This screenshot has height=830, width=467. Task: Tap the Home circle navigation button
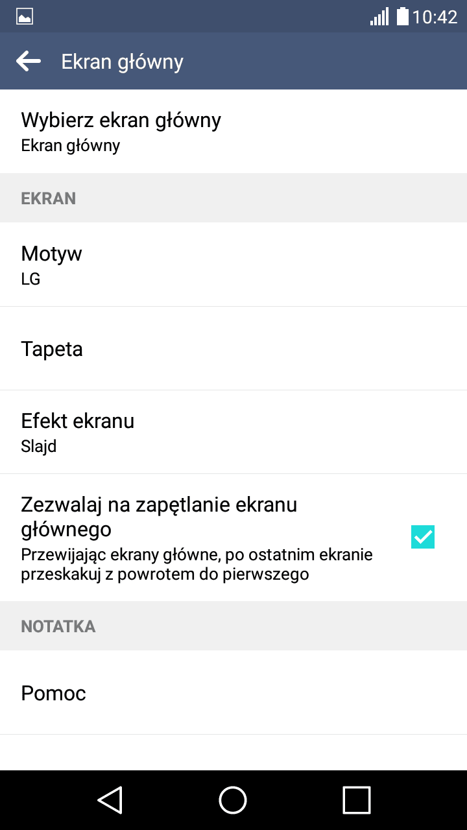pyautogui.click(x=233, y=800)
